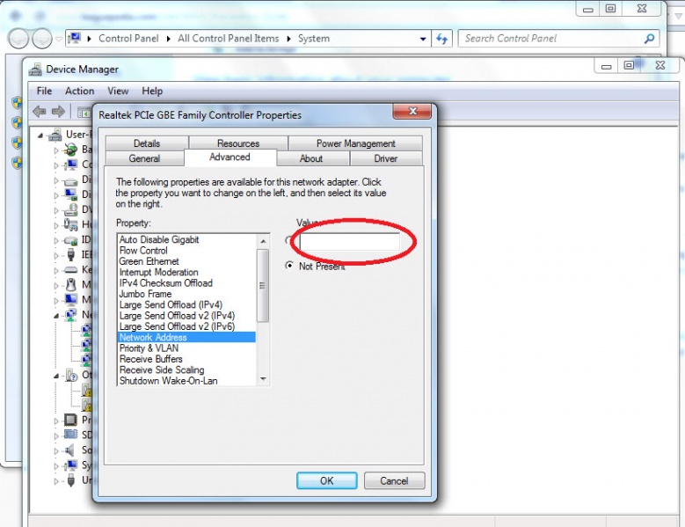Screen dimensions: 685x527
Task: Select Green Ethernet in Property list
Action: [187, 261]
